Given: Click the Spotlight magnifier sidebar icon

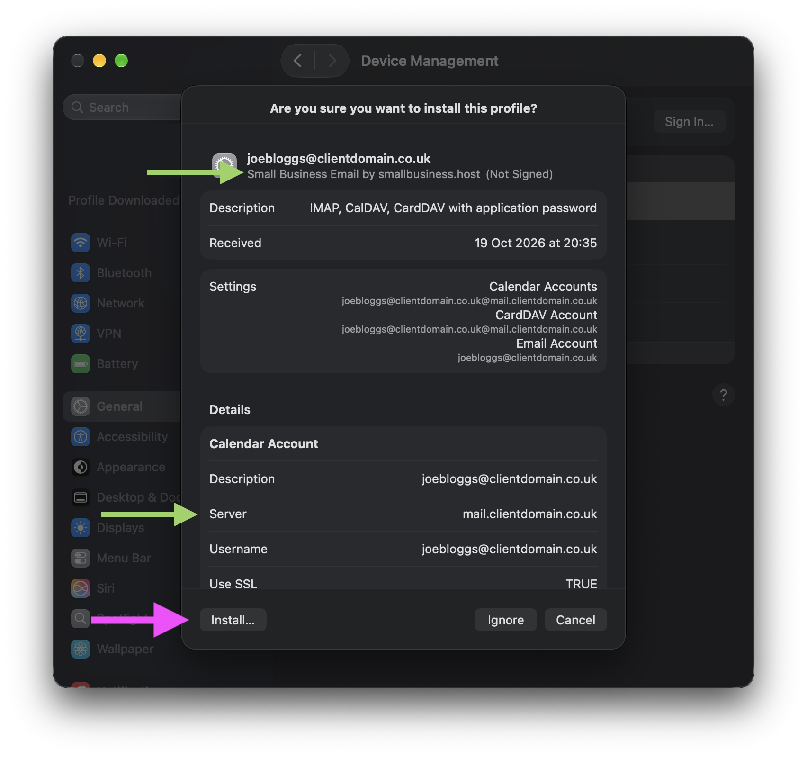Looking at the screenshot, I should click(81, 619).
